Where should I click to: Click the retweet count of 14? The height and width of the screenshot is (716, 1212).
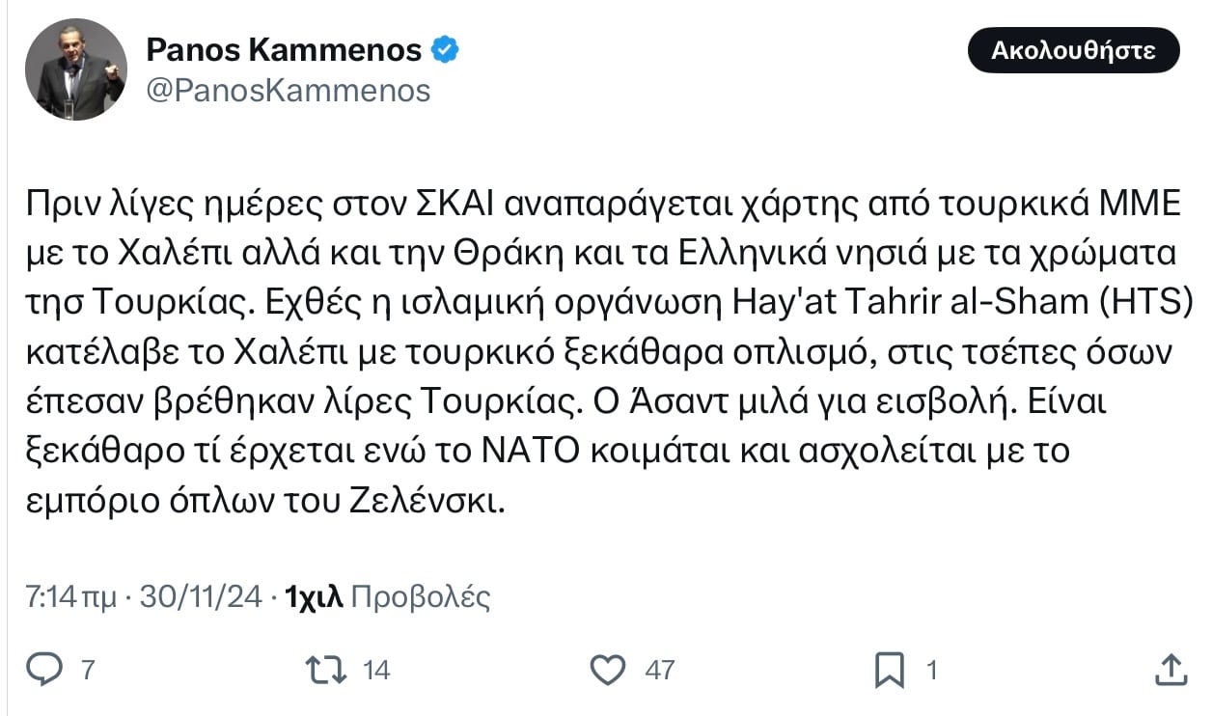pyautogui.click(x=375, y=669)
